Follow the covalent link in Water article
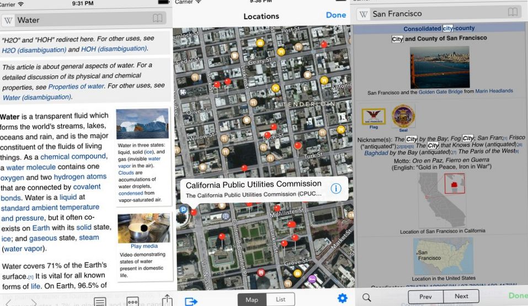 click(87, 187)
